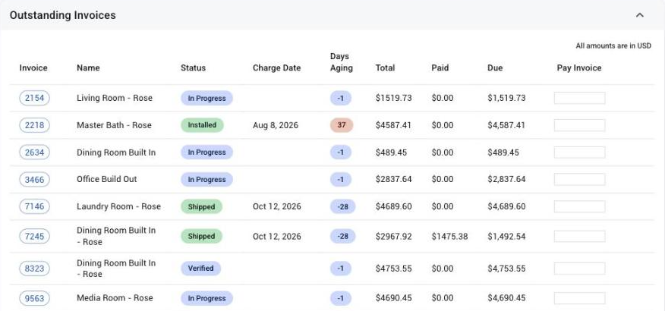Open invoice 8323 link
Screen dimensions: 665x311
click(34, 269)
